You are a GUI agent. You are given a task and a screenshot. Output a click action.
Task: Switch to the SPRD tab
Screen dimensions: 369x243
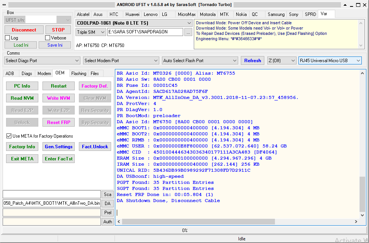310,14
